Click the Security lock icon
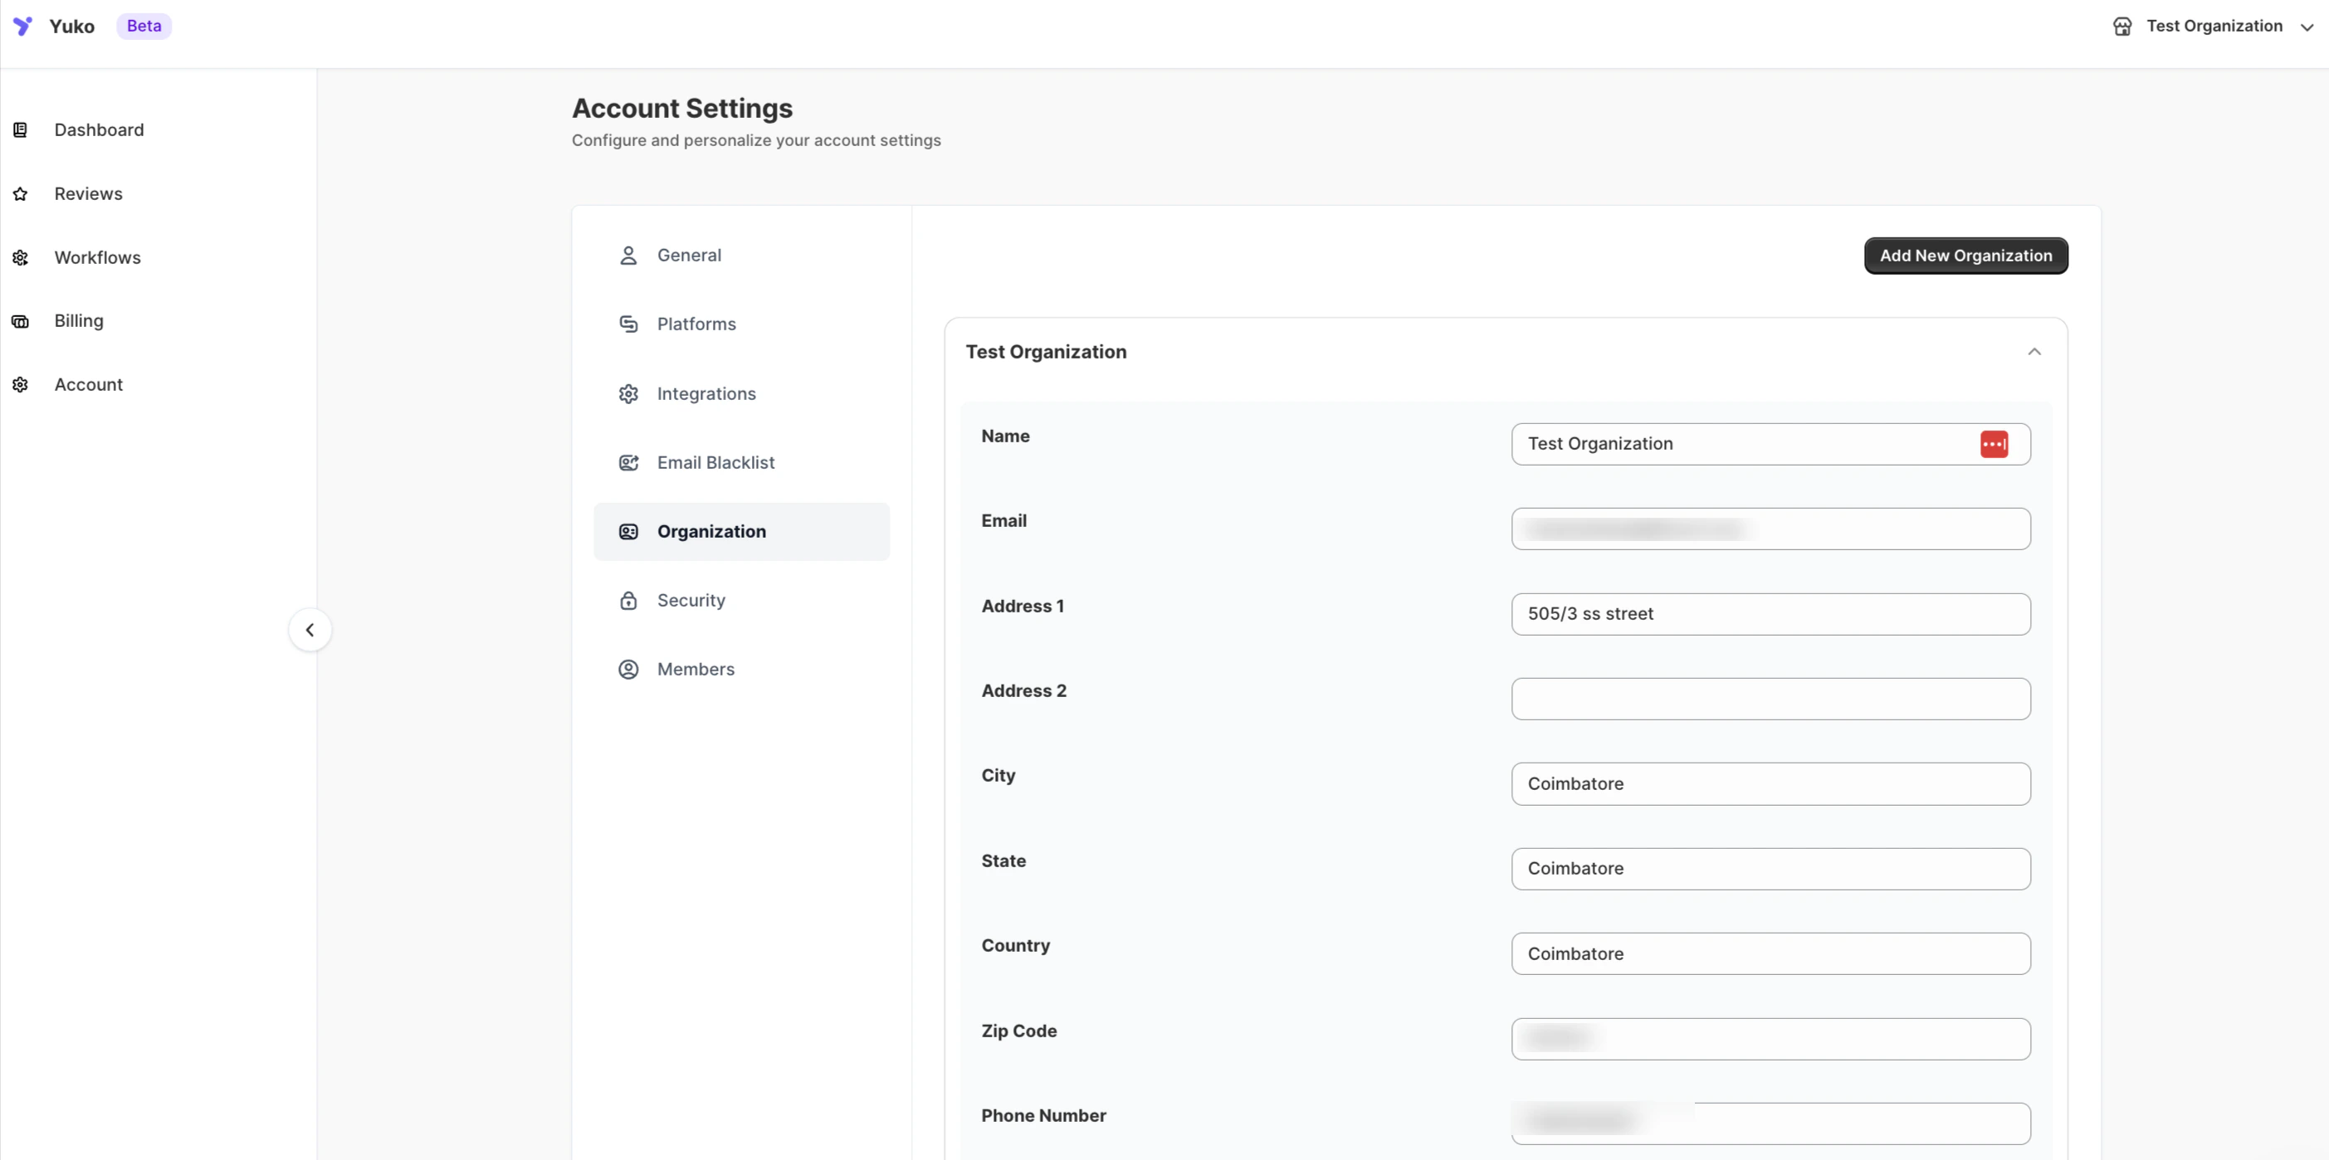This screenshot has width=2329, height=1160. click(628, 601)
